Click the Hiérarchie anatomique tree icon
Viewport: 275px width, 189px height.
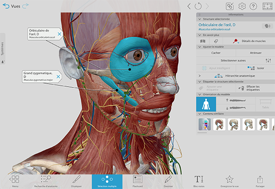pos(219,76)
